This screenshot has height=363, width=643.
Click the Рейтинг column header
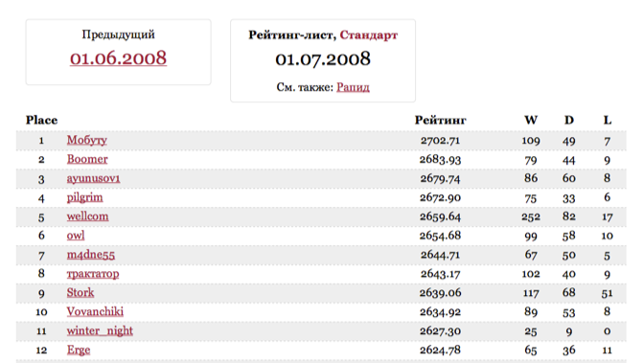tap(440, 120)
